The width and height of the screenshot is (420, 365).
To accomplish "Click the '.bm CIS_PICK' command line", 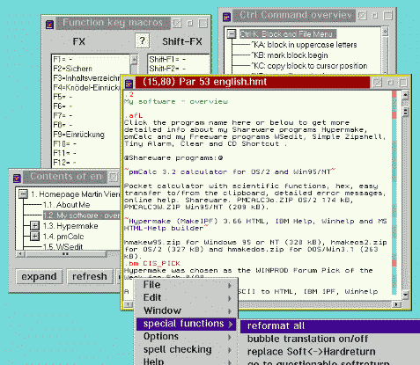I will [152, 263].
